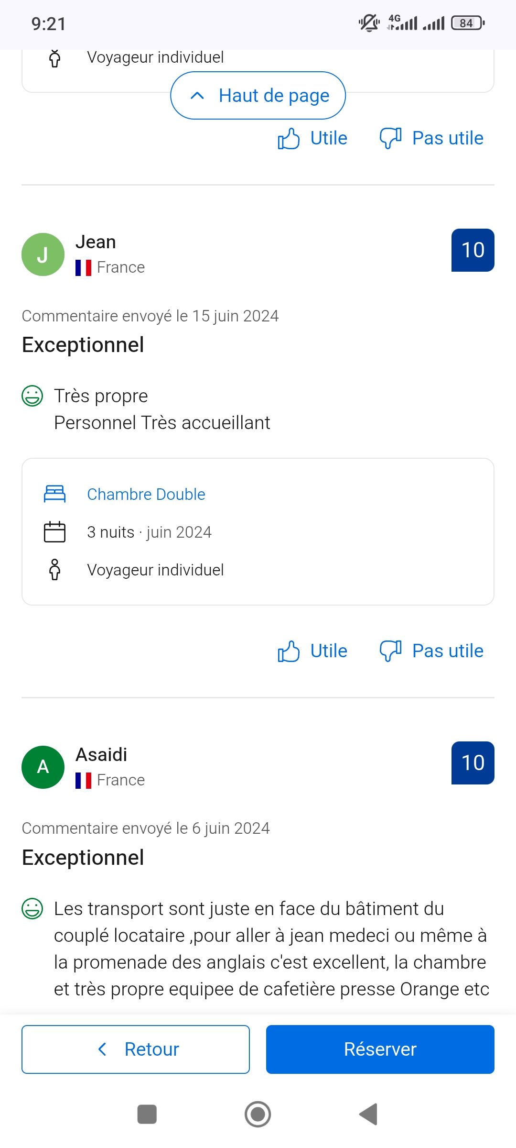Tap Jean's green avatar circle
516x1148 pixels.
[x=43, y=254]
